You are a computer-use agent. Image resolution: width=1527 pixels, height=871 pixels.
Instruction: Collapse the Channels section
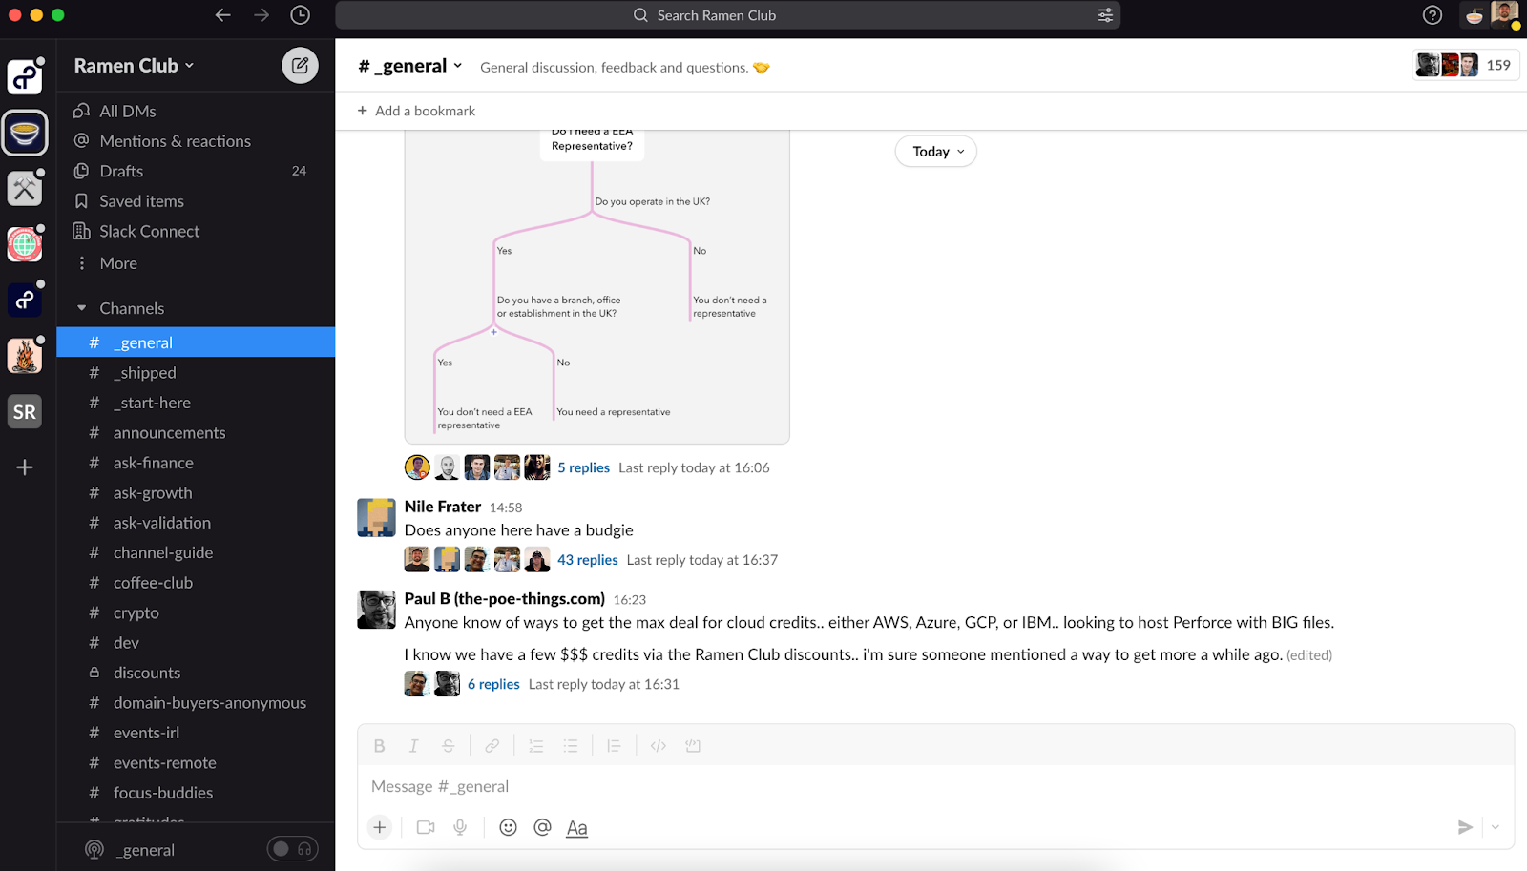click(82, 308)
